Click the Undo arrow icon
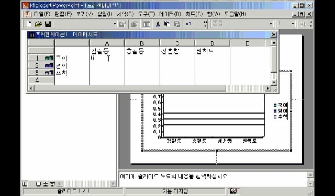The width and height of the screenshot is (335, 196). tap(188, 24)
